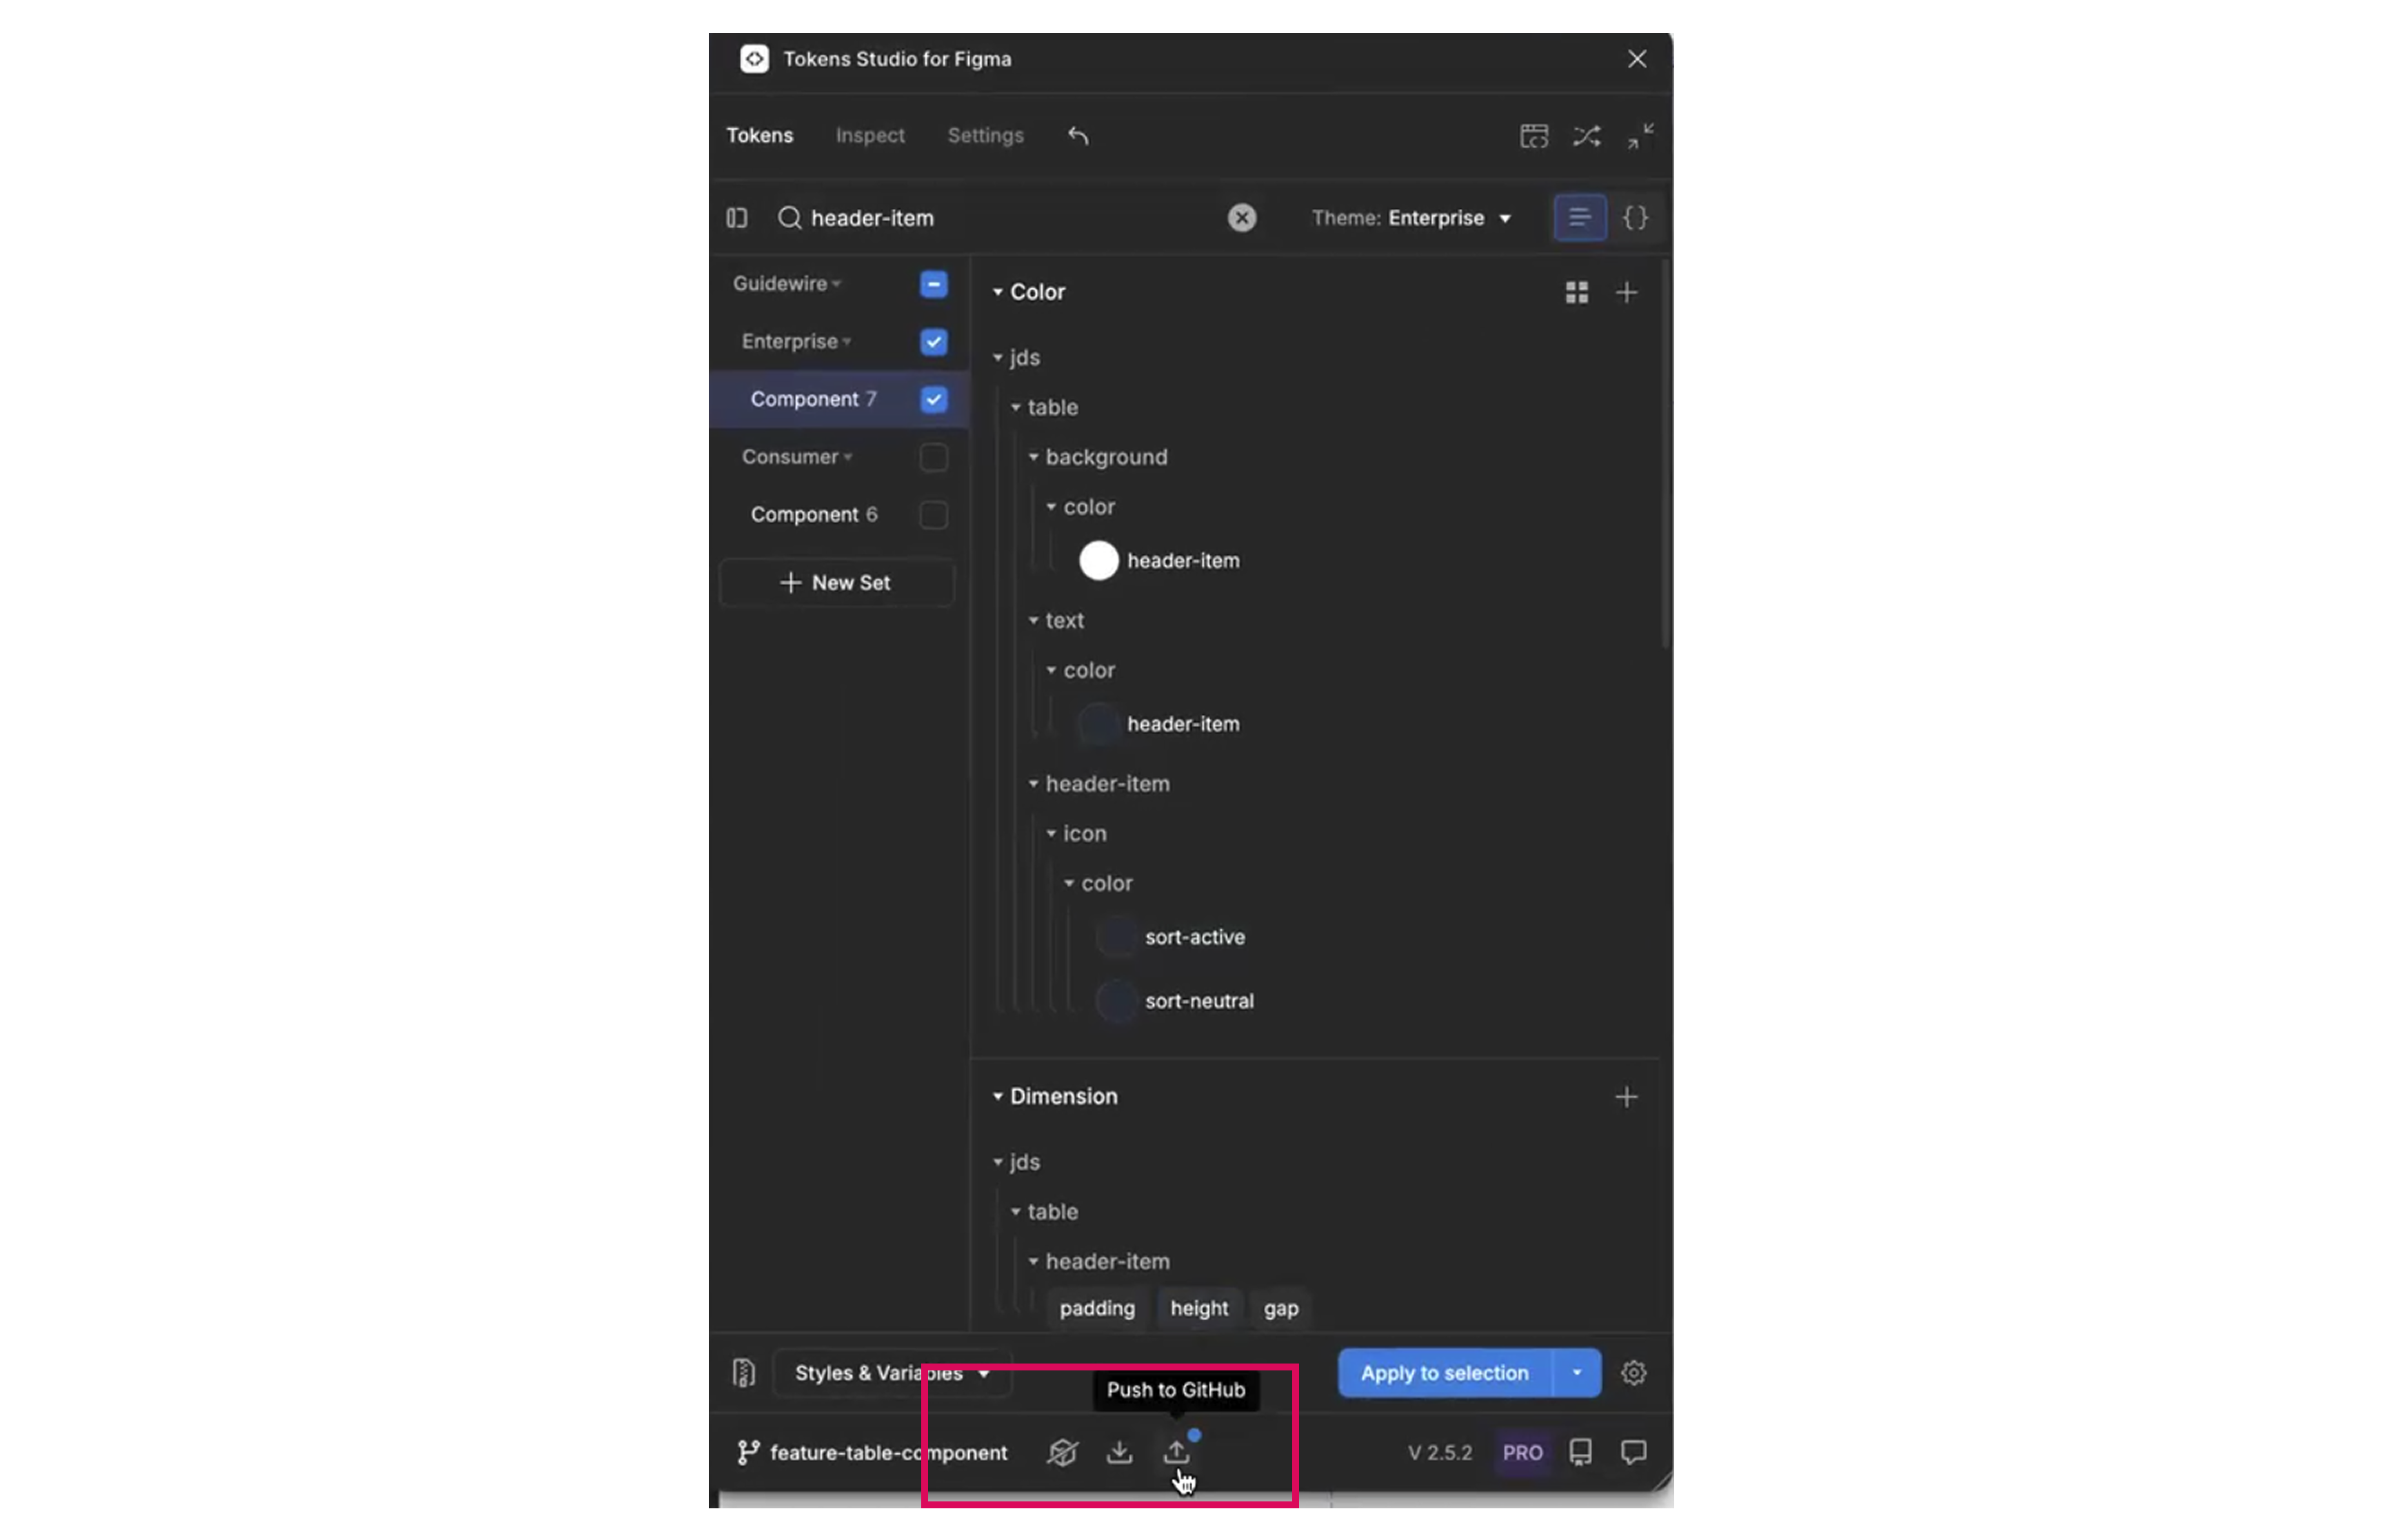This screenshot has width=2383, height=1540.
Task: Enable the Component 6 checkbox
Action: click(933, 515)
